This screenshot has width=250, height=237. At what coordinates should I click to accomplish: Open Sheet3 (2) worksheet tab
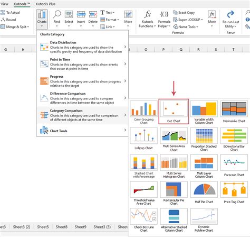pos(22,227)
